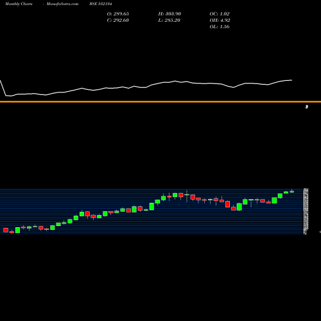Click the open value 'O: 289.65'
Image resolution: width=321 pixels, height=321 pixels.
tap(118, 14)
